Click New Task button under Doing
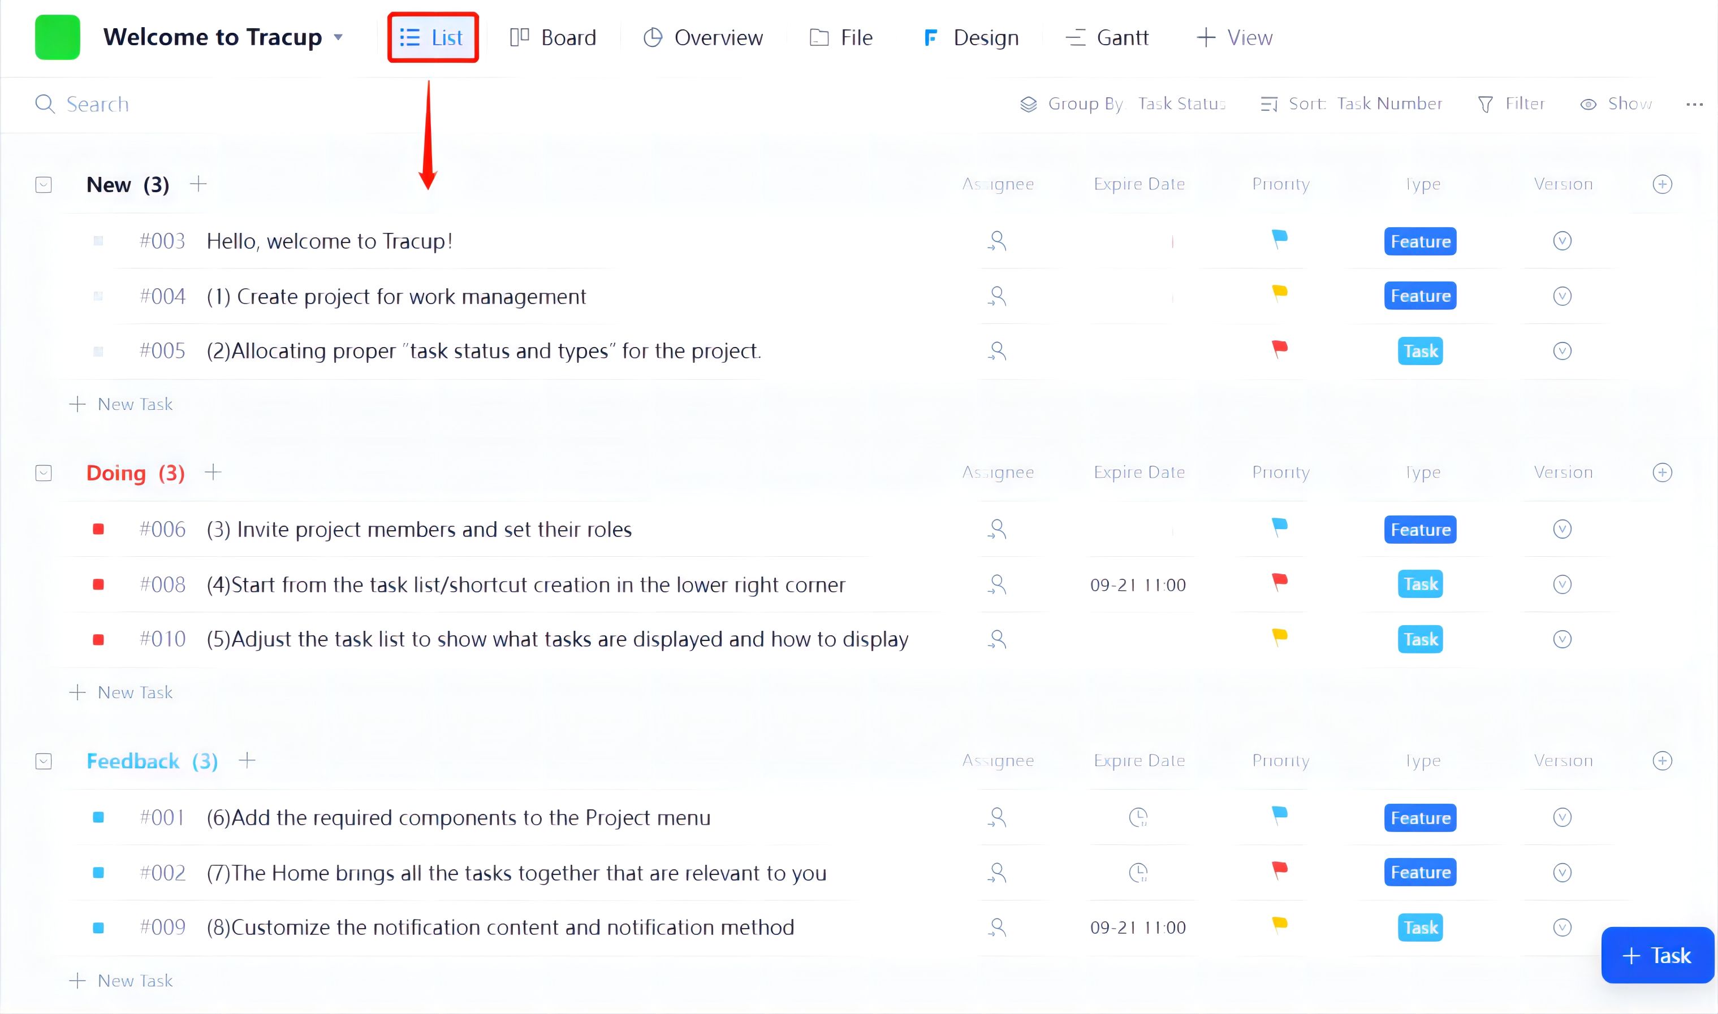Screen dimensions: 1718x1014 [x=122, y=691]
